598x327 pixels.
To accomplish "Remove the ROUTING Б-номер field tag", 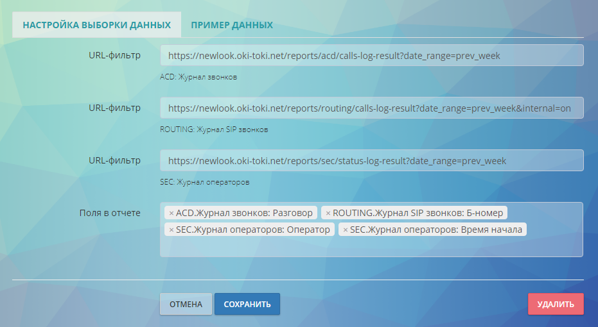I will pyautogui.click(x=328, y=213).
